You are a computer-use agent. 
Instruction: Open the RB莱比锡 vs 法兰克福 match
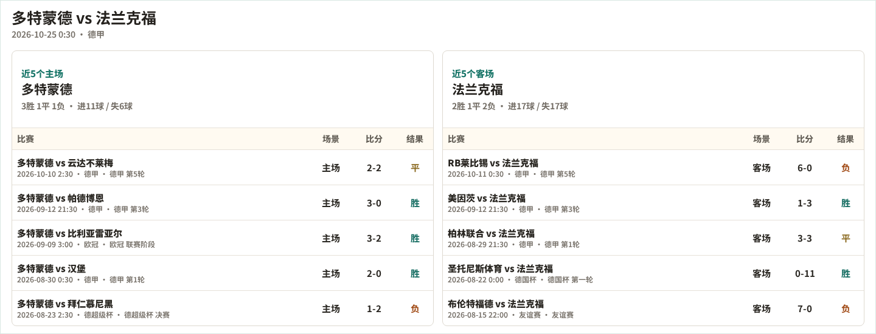653,168
